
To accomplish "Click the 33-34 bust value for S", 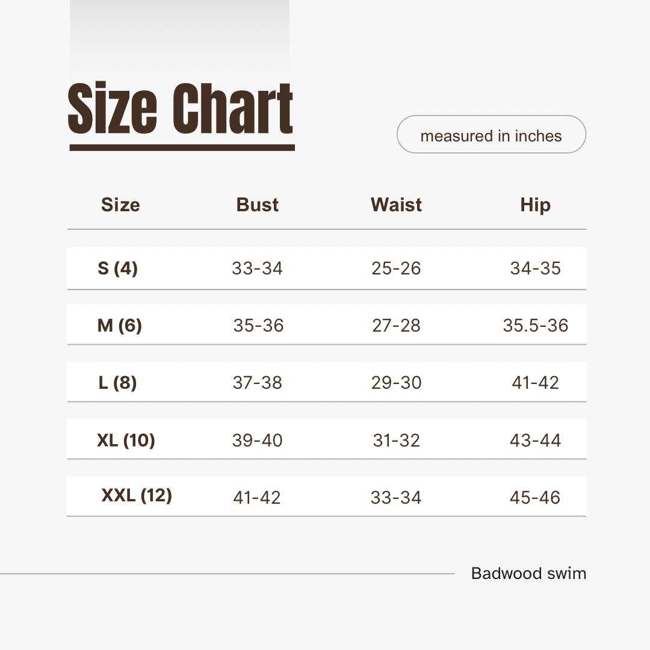I will click(x=257, y=268).
